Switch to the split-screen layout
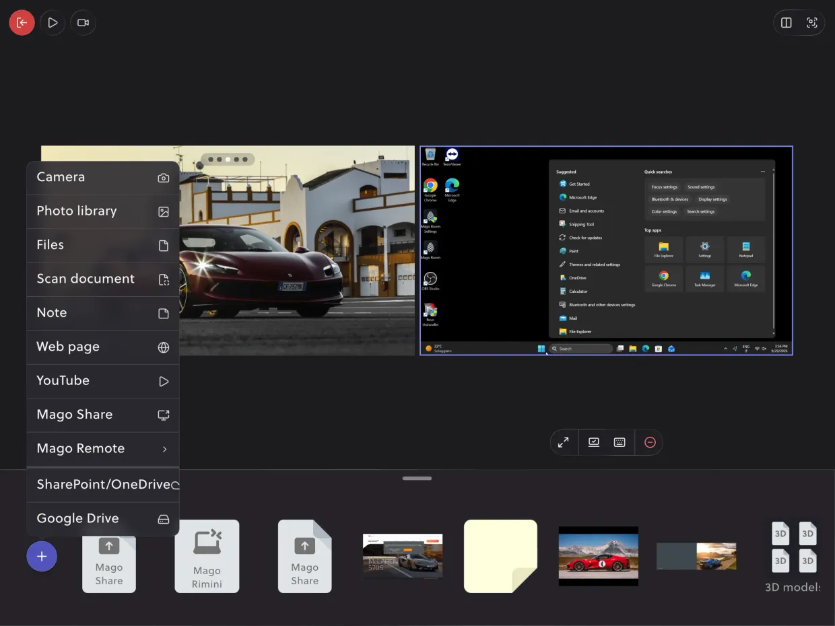This screenshot has height=626, width=835. pos(786,23)
